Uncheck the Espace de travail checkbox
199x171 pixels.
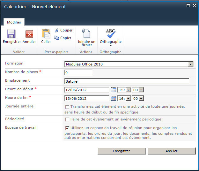(x=67, y=128)
